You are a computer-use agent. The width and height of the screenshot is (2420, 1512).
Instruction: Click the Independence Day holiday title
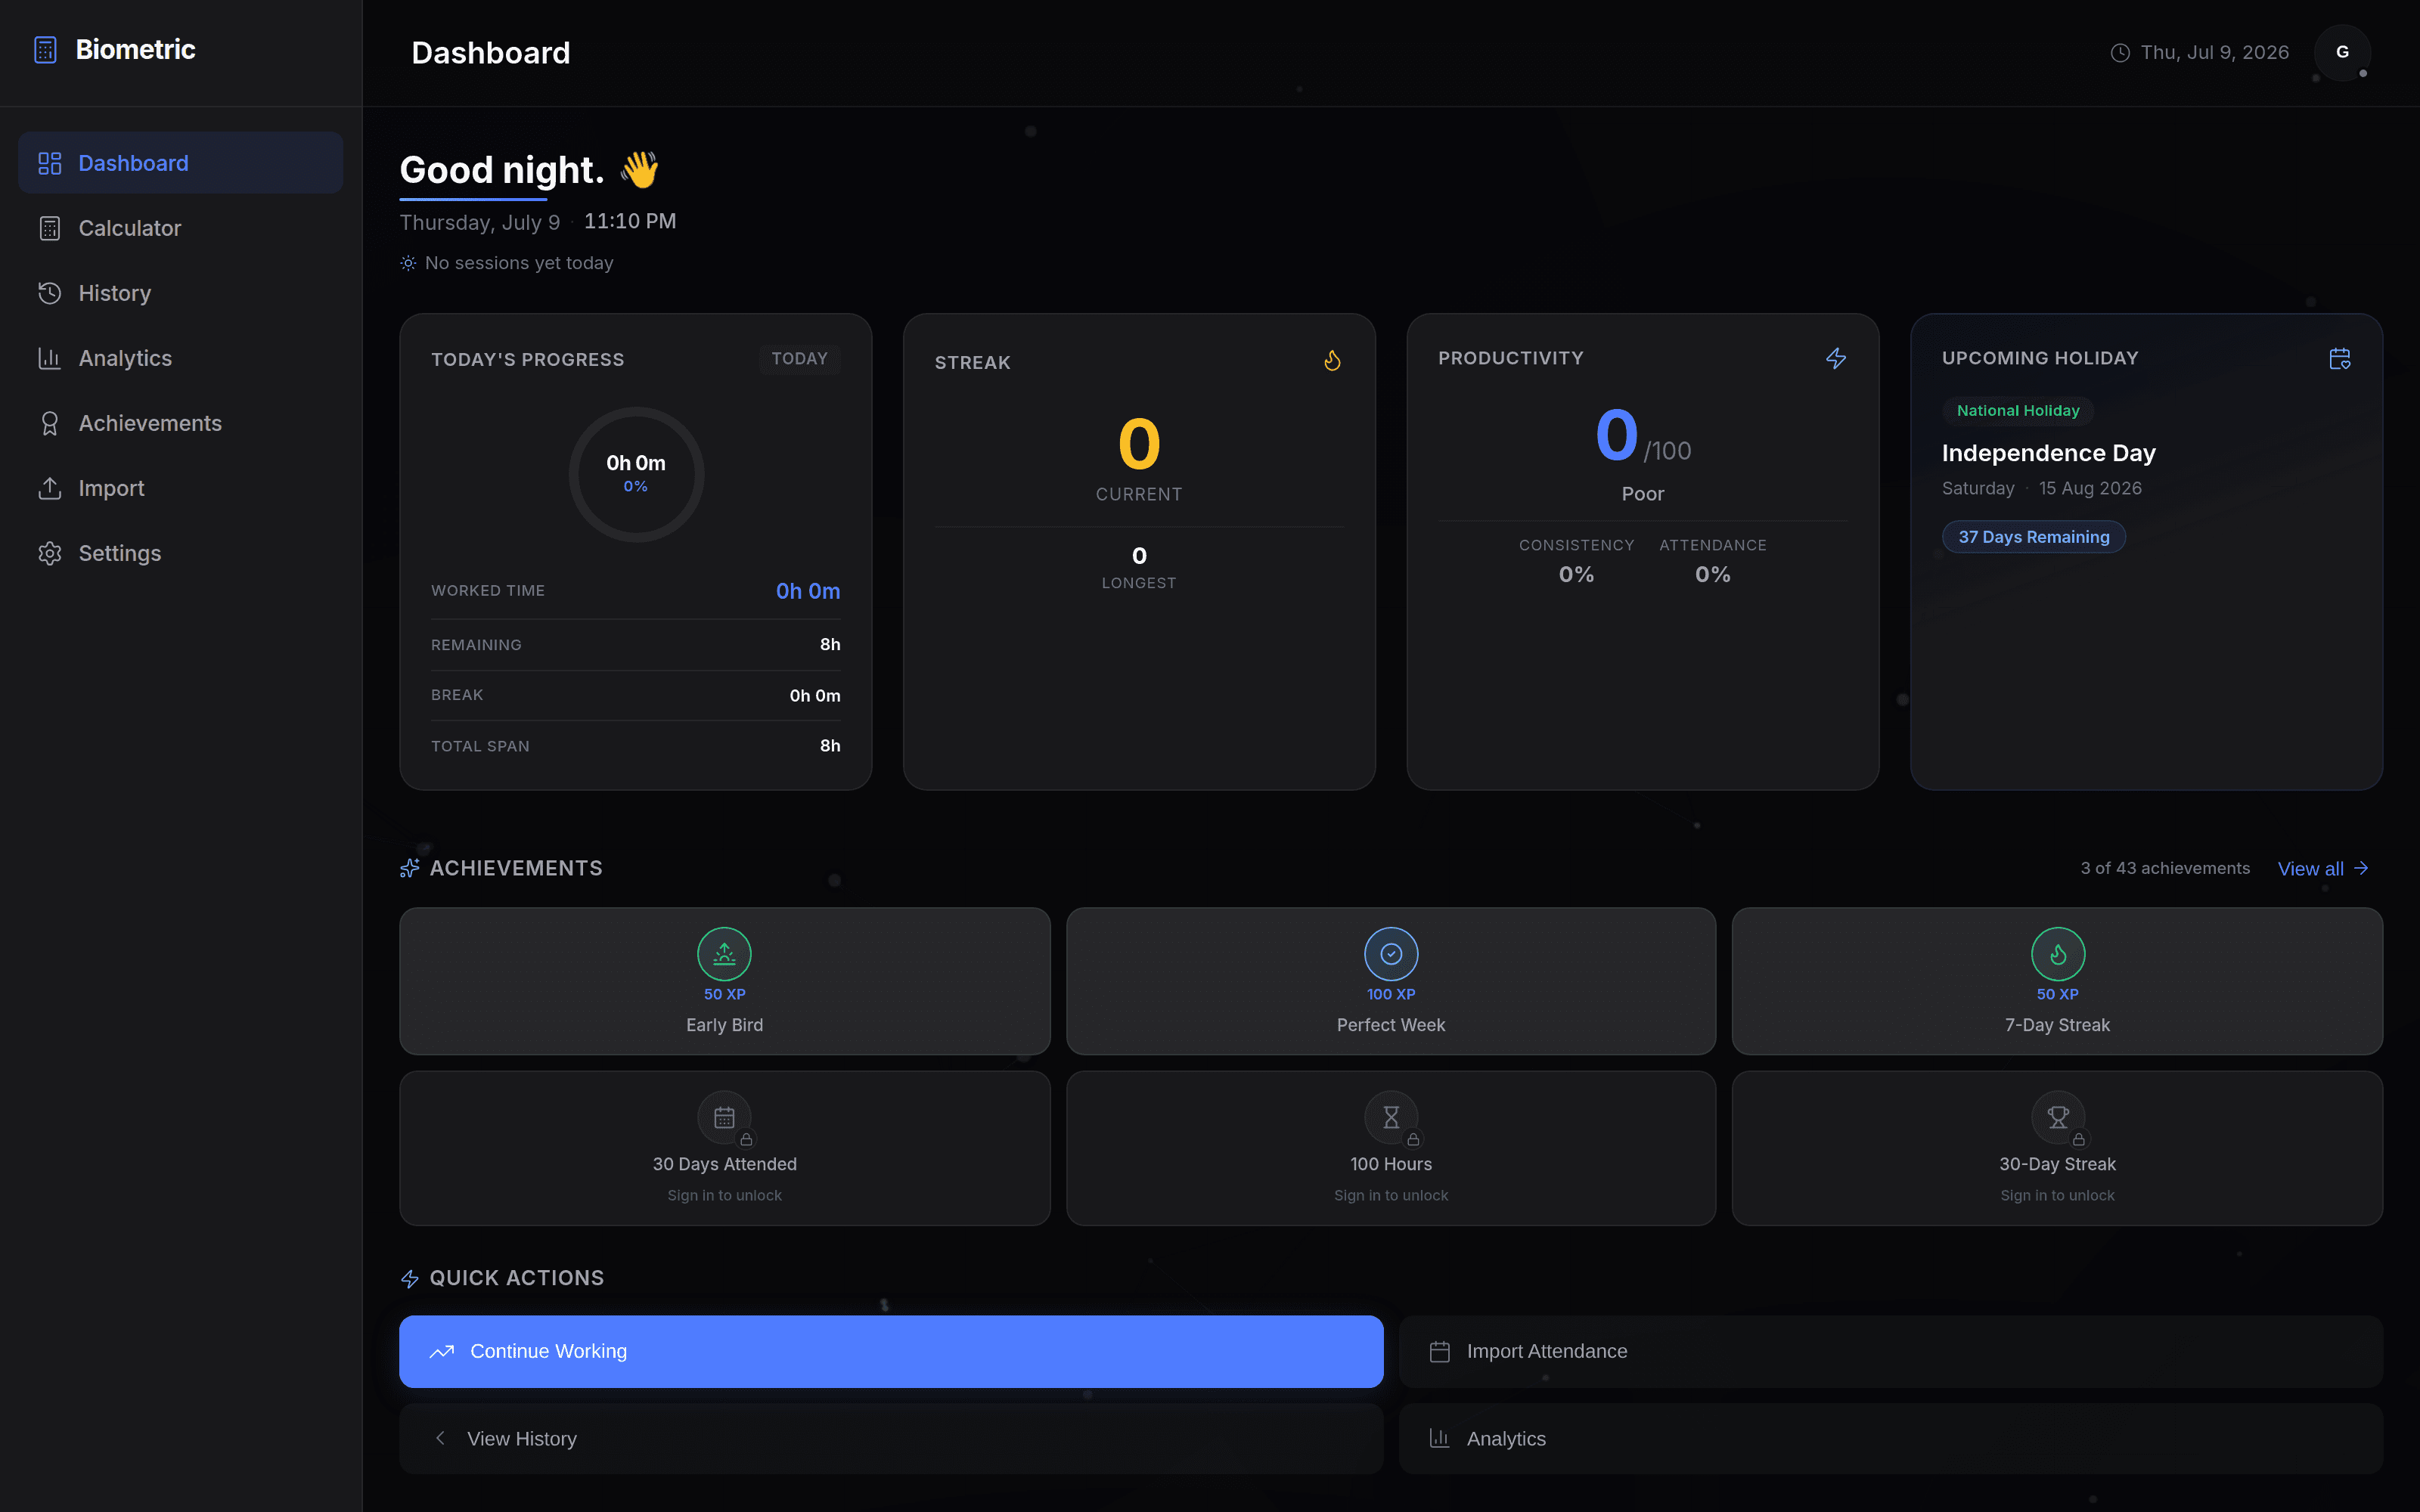point(2049,453)
